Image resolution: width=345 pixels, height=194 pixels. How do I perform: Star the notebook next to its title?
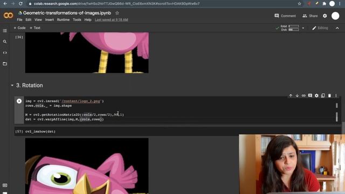click(117, 13)
